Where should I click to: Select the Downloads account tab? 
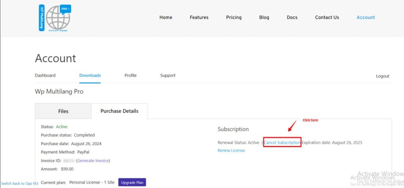(x=90, y=75)
